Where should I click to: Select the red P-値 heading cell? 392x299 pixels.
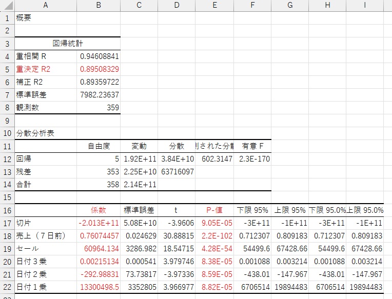point(214,210)
